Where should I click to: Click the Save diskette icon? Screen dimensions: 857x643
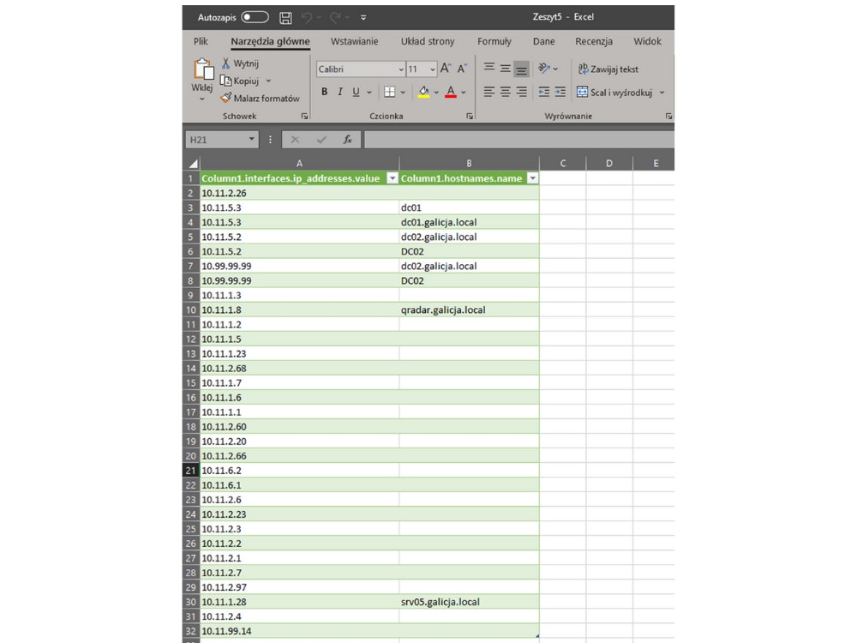tap(285, 17)
